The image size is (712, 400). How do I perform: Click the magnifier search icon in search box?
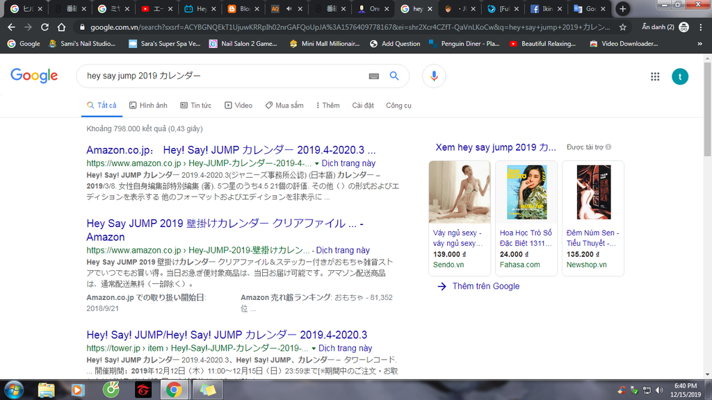coord(394,76)
